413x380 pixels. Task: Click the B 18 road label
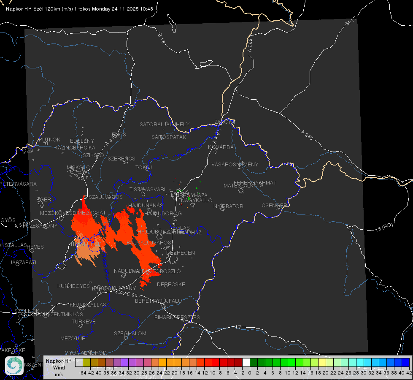(162, 38)
